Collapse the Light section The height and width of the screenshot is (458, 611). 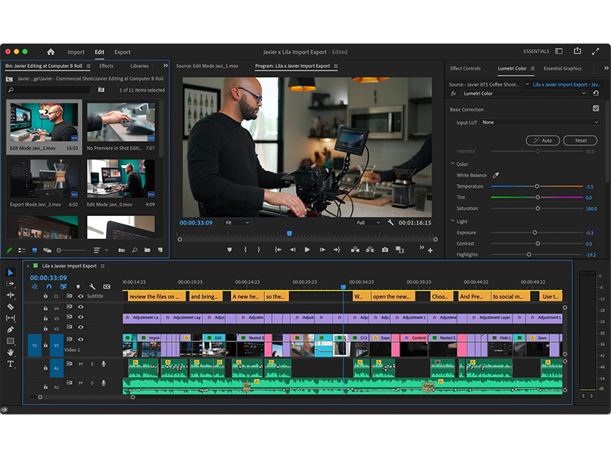tap(453, 221)
